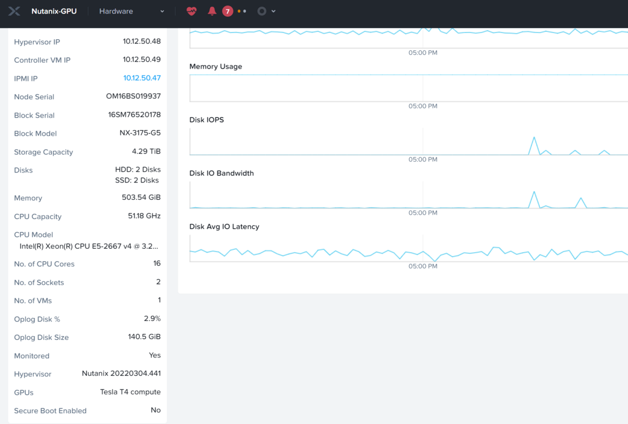Image resolution: width=628 pixels, height=424 pixels.
Task: Click the Disk Avg IO Latency title
Action: click(x=225, y=226)
